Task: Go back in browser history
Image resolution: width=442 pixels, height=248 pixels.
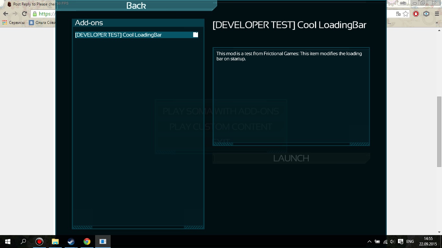Action: click(6, 14)
